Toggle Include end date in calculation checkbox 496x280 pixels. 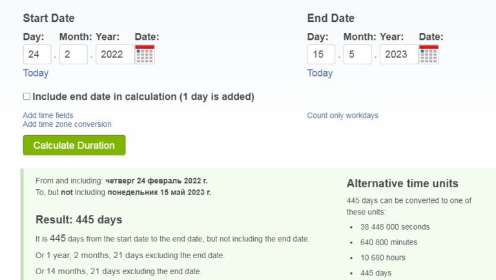[26, 96]
